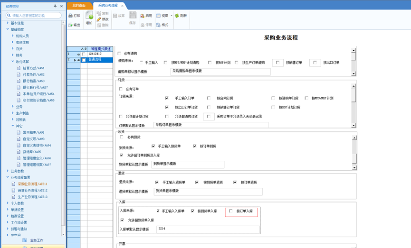Image resolution: width=411 pixels, height=248 pixels.
Task: Click the 格式 format icon
Action: 158,25
